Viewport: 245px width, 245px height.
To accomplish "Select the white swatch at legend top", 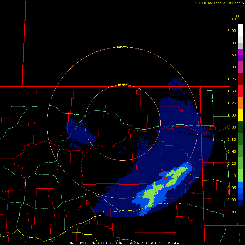I will coord(240,30).
